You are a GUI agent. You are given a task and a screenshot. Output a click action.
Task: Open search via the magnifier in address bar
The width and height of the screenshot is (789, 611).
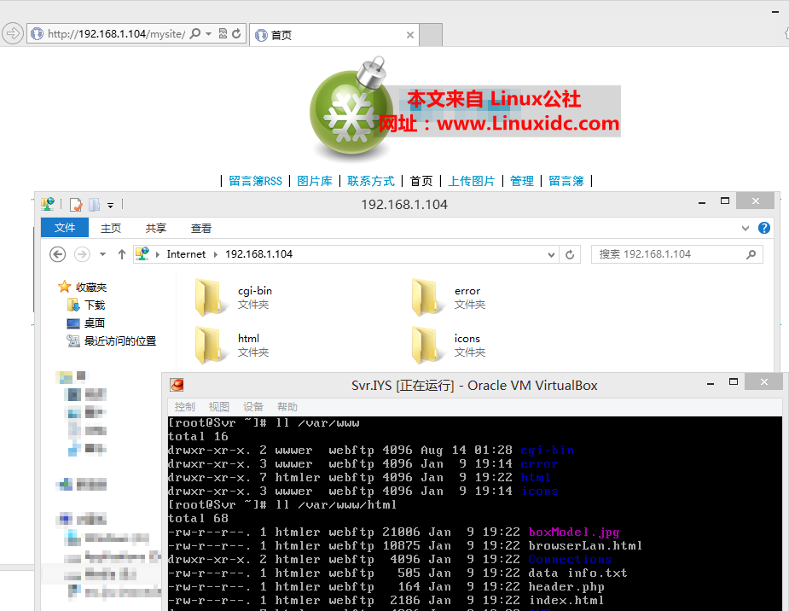[195, 33]
